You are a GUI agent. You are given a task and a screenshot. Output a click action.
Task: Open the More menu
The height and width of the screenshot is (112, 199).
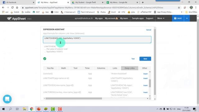pos(161,18)
